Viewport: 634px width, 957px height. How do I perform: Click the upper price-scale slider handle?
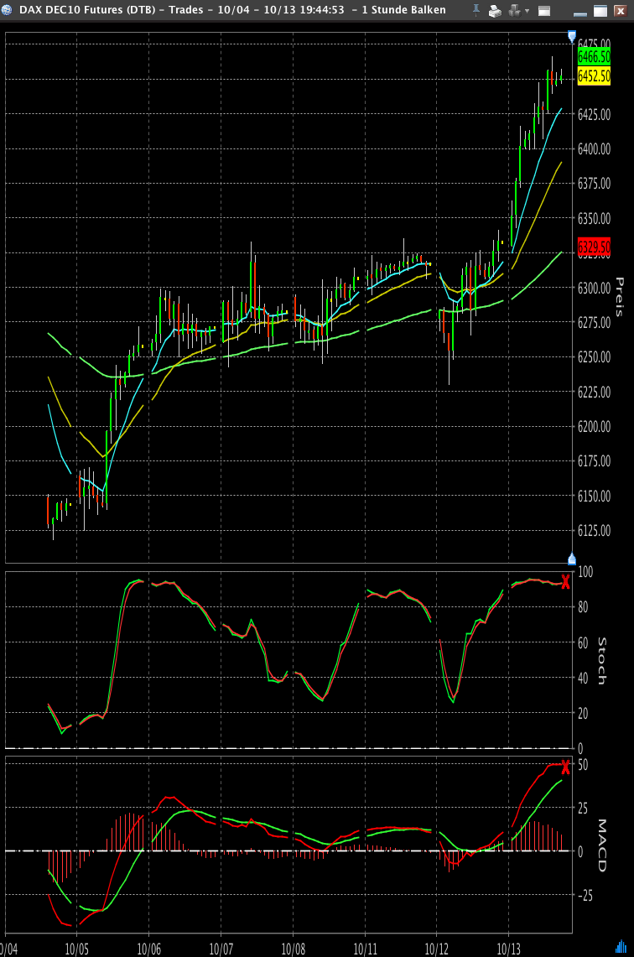pos(572,36)
